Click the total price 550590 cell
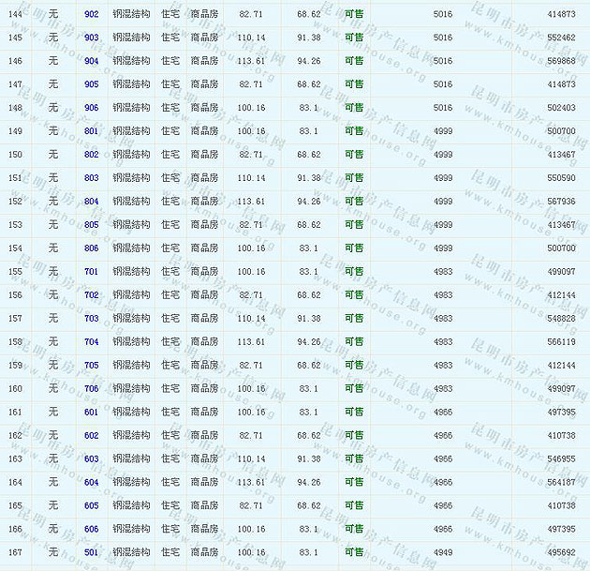 point(560,178)
